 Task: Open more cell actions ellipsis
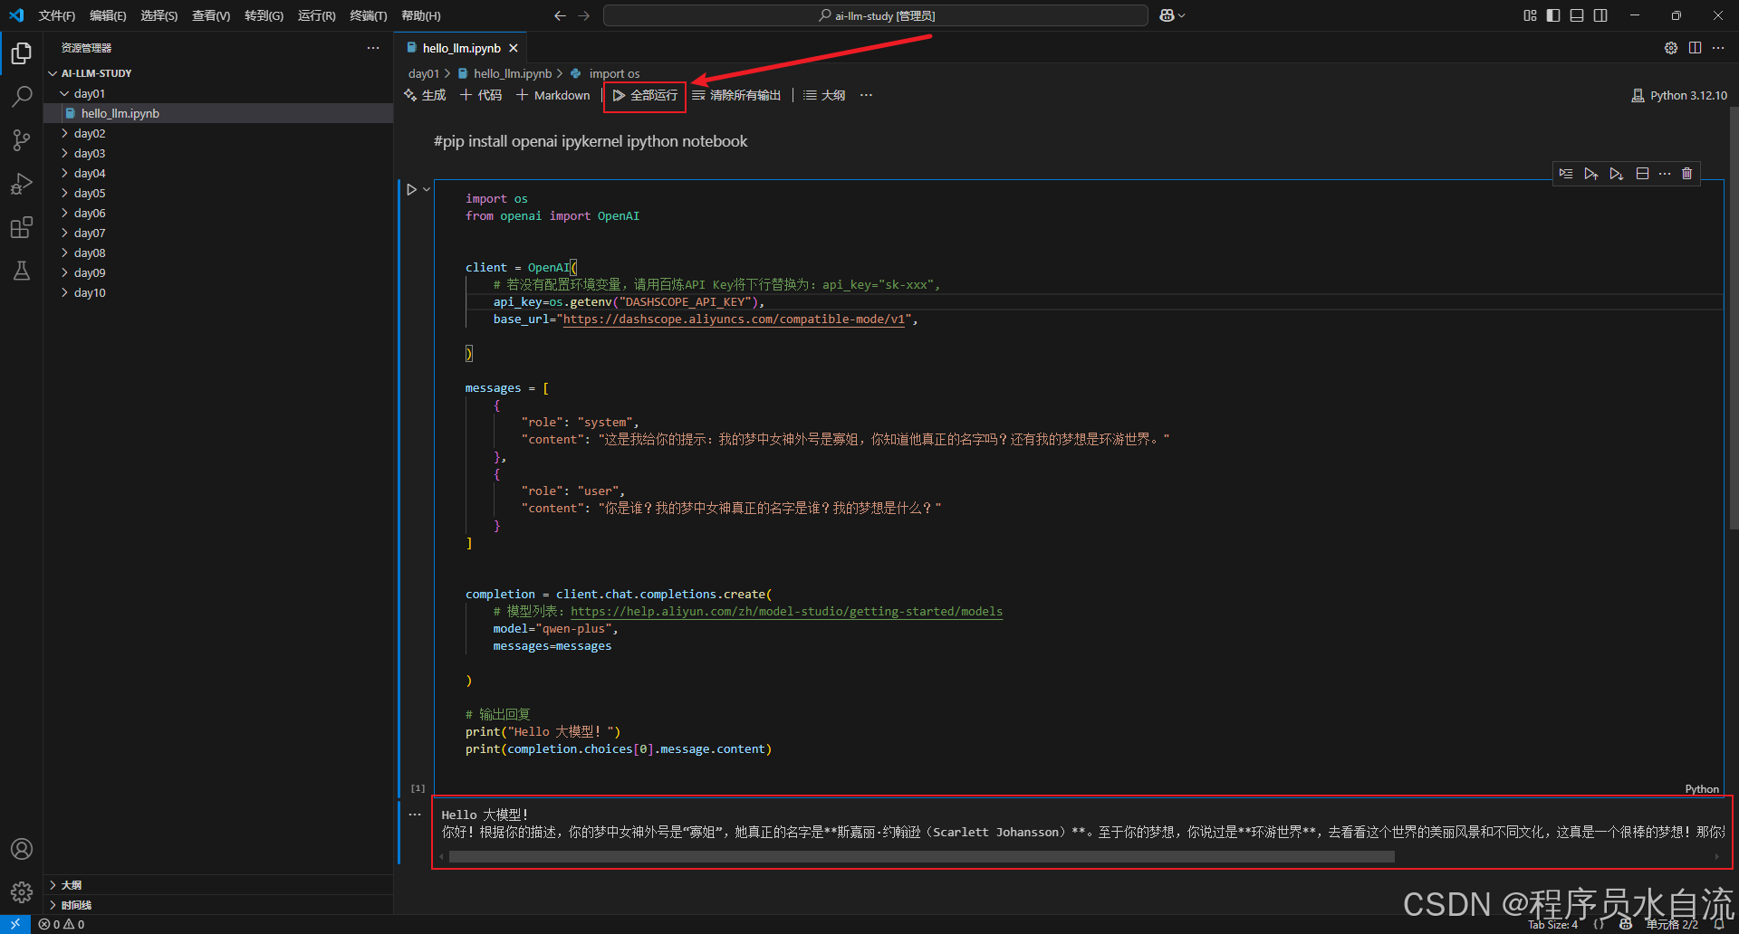click(1665, 174)
